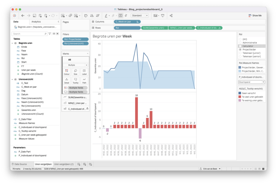Open the P_Individueel Doorlopend parameter dropdown
This screenshot has width=277, height=184.
[252, 82]
